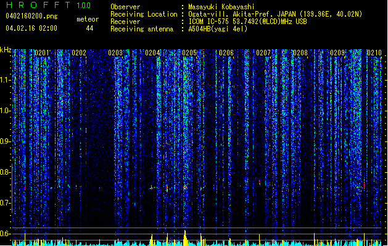This screenshot has height=246, width=388.
Task: Click the HROFFT title text
Action: [x=38, y=5]
